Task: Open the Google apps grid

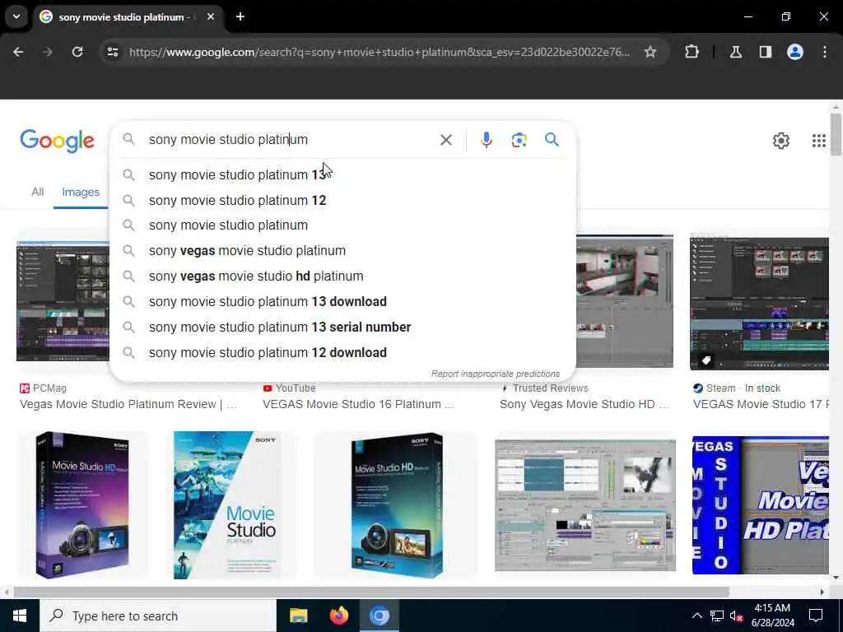Action: pyautogui.click(x=818, y=141)
